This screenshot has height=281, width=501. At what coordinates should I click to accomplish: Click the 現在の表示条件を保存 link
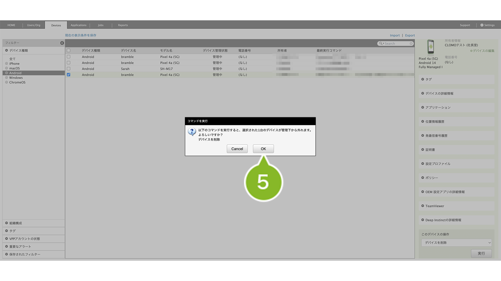click(81, 35)
